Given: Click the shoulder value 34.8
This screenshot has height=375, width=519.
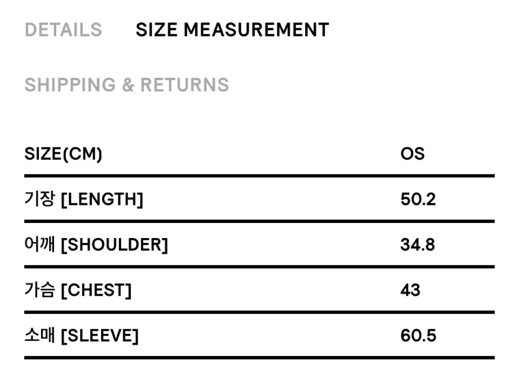Looking at the screenshot, I should 418,245.
